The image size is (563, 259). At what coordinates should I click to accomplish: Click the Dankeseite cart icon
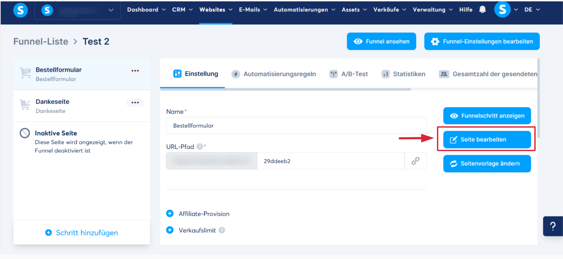tap(25, 104)
